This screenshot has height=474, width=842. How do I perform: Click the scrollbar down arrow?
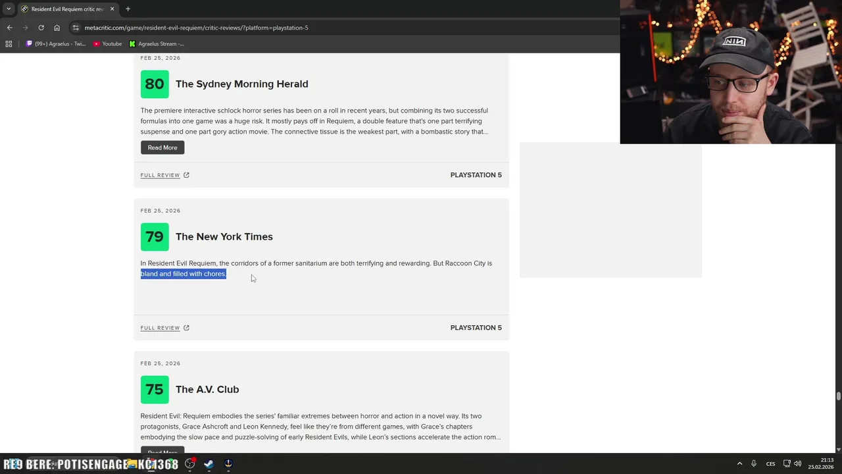[838, 450]
